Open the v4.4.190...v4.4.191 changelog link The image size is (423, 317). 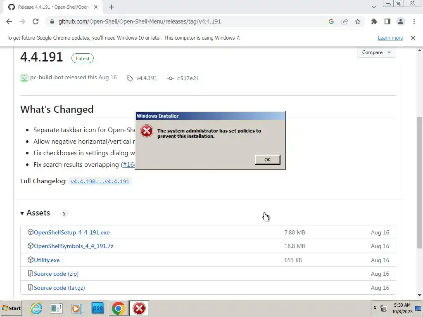(100, 182)
